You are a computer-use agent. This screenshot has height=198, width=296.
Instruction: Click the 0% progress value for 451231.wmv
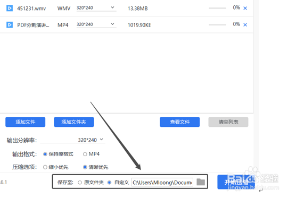236,7
